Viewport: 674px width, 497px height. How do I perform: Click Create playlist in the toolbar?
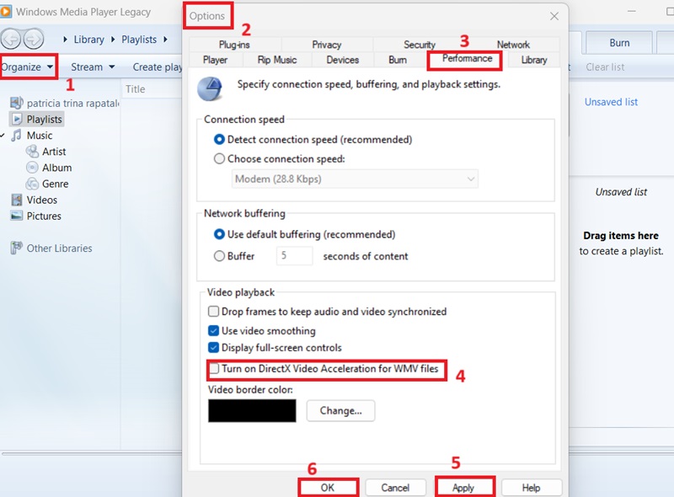(157, 67)
